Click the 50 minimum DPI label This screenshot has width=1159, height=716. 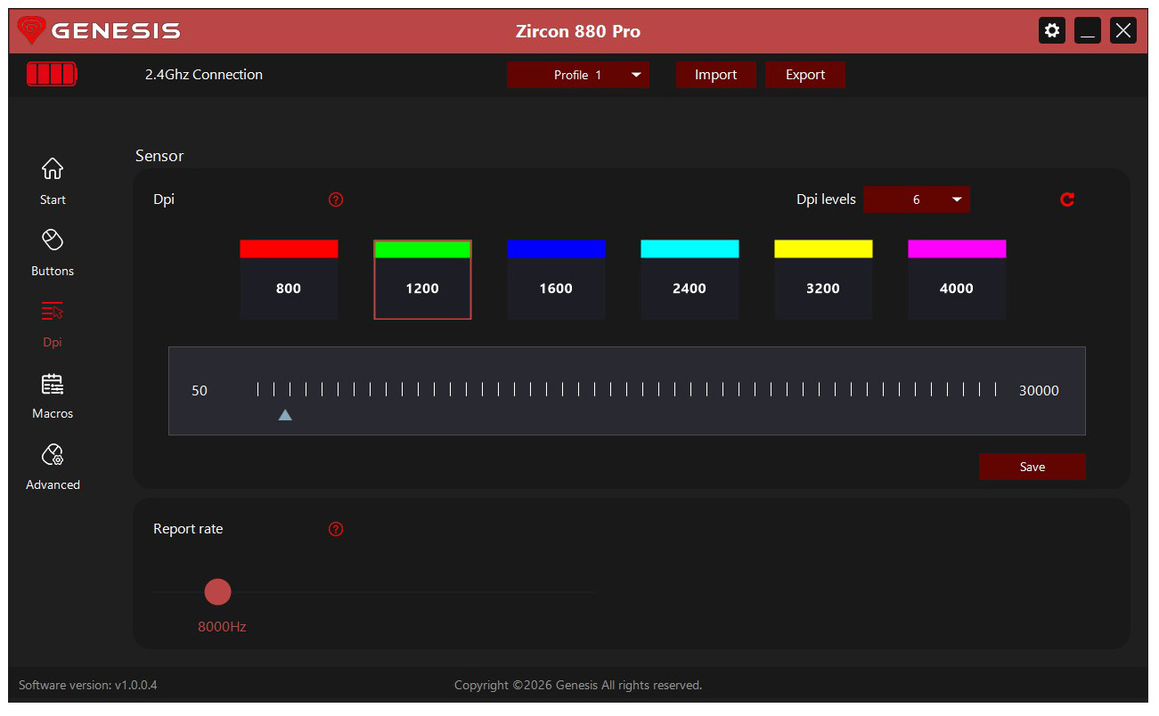[x=200, y=391]
